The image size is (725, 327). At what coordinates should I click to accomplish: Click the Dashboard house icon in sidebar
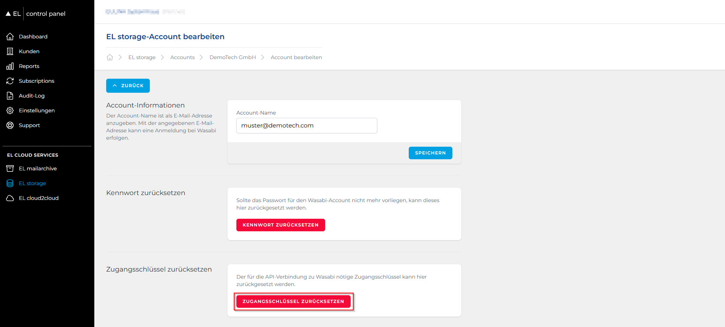click(10, 37)
